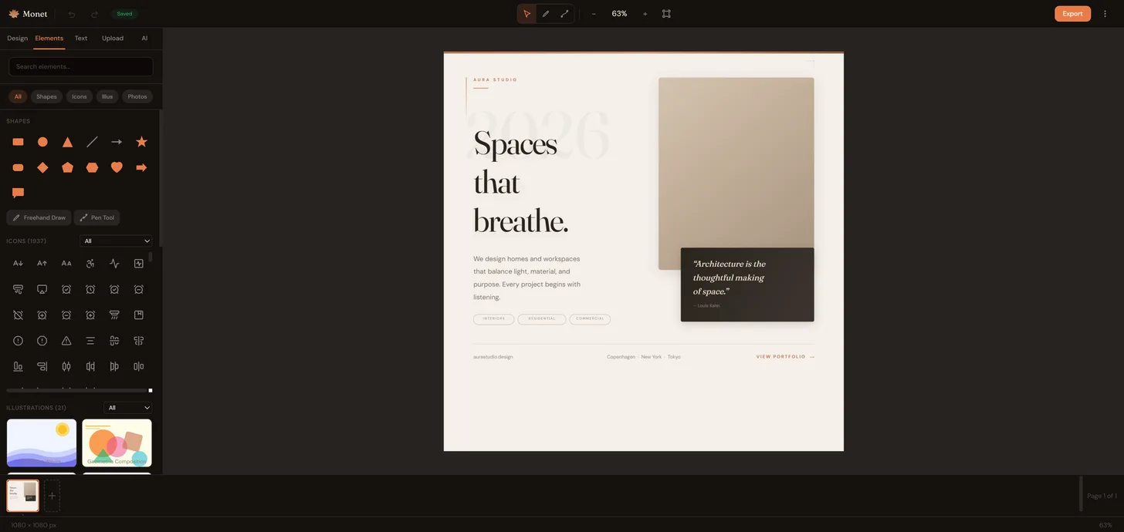1124x532 pixels.
Task: Activate the pencil draw tool in toolbar
Action: 546,14
